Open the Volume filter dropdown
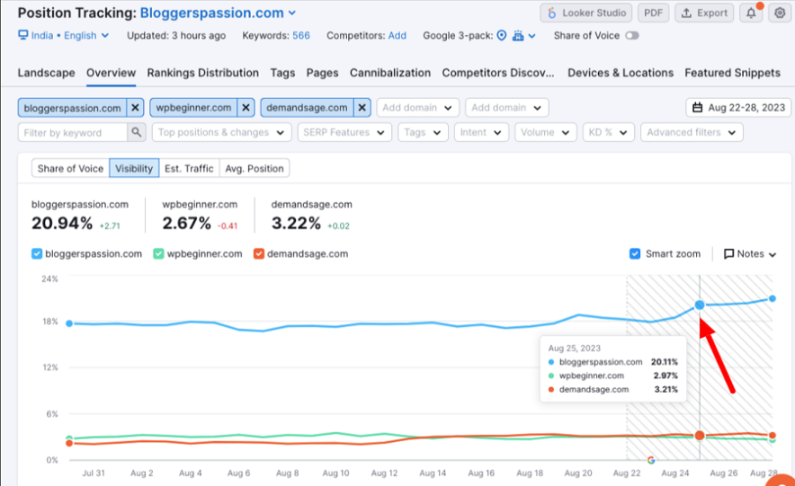This screenshot has height=486, width=795. pyautogui.click(x=546, y=133)
